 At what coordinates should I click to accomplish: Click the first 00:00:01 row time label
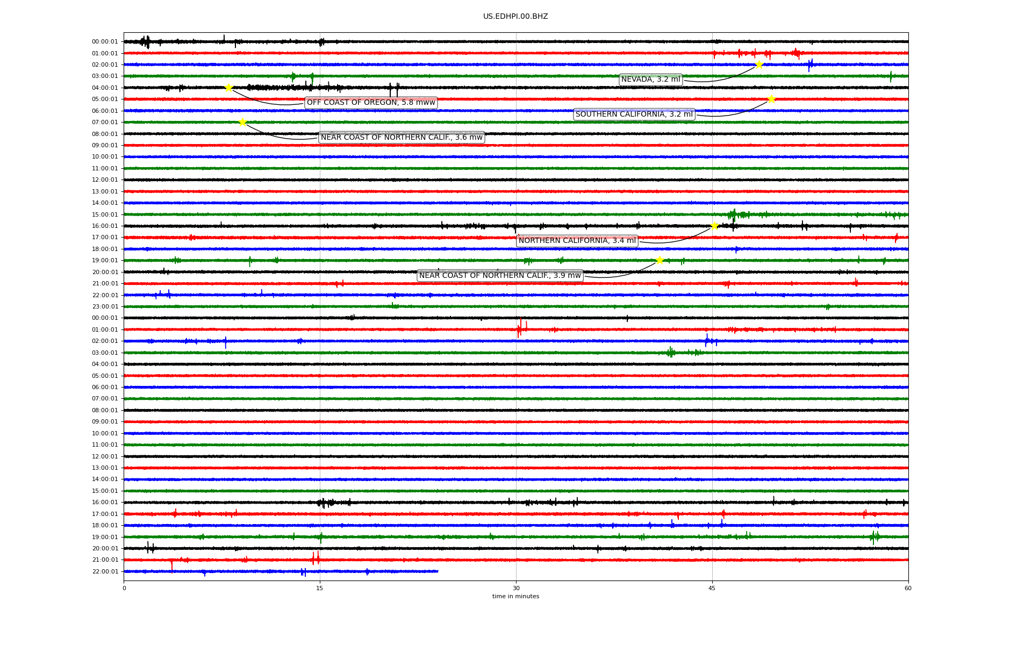[105, 42]
